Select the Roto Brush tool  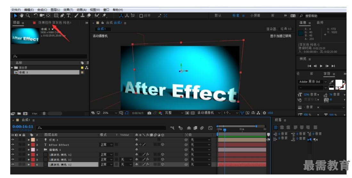coord(97,15)
